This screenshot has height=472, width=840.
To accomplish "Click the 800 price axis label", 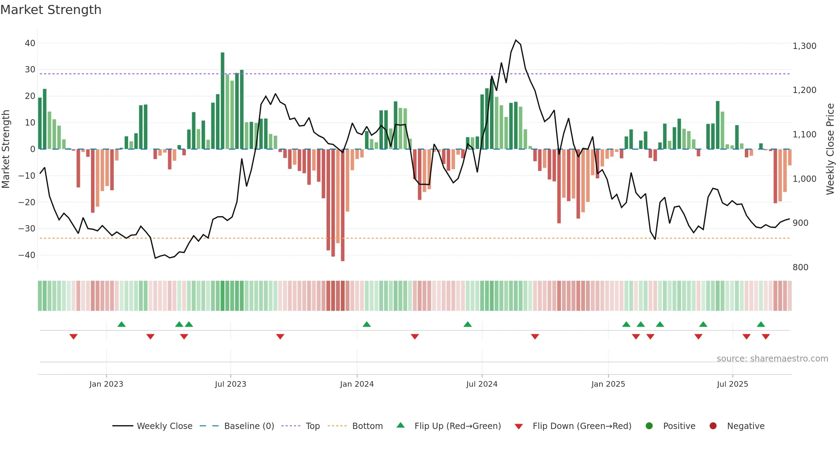I will [800, 267].
